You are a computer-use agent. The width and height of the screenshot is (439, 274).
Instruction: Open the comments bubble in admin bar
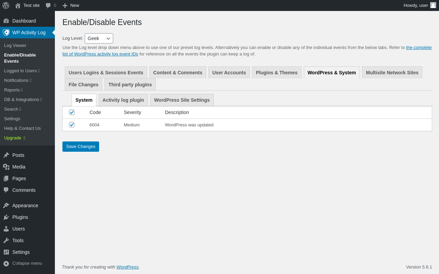(48, 5)
